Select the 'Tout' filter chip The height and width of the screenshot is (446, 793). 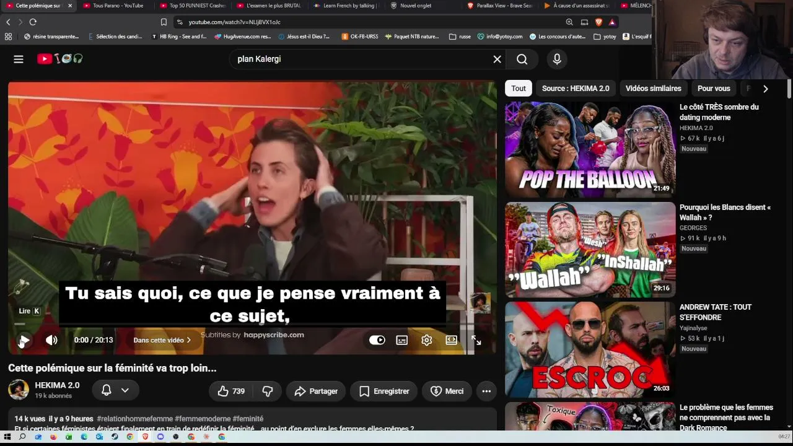(x=519, y=89)
